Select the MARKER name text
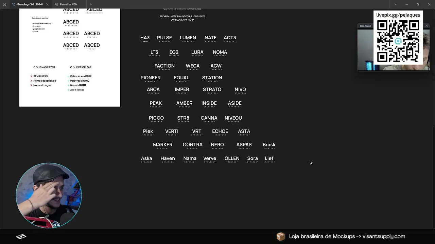The width and height of the screenshot is (435, 244). (163, 145)
